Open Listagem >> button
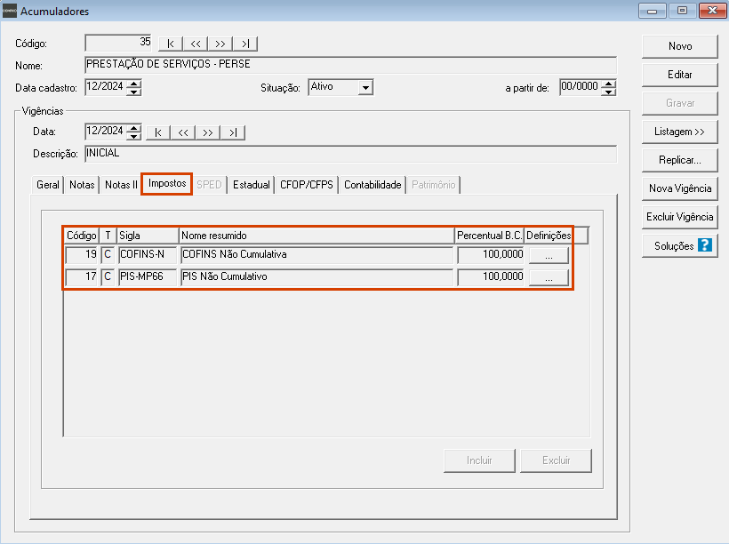The image size is (729, 544). (680, 132)
